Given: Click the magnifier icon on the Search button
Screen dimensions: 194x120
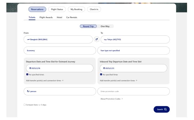Looking at the screenshot, I should click(165, 110).
